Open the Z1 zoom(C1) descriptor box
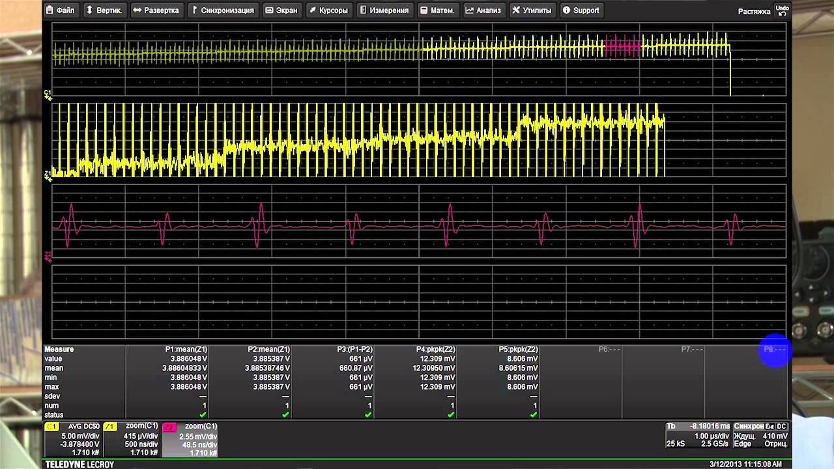 [132, 439]
